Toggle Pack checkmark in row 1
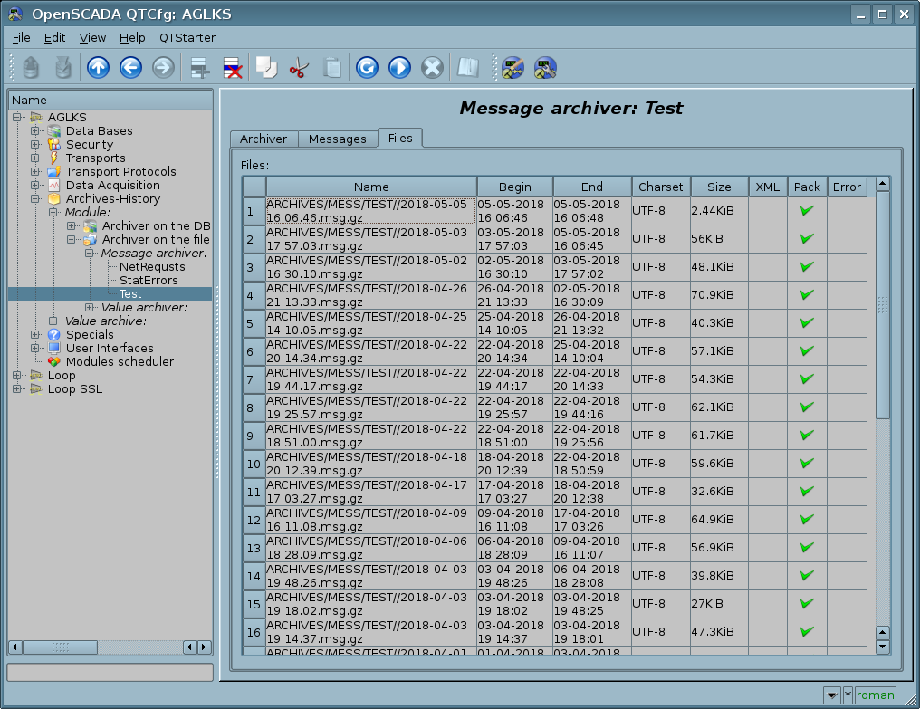This screenshot has height=709, width=920. [807, 211]
